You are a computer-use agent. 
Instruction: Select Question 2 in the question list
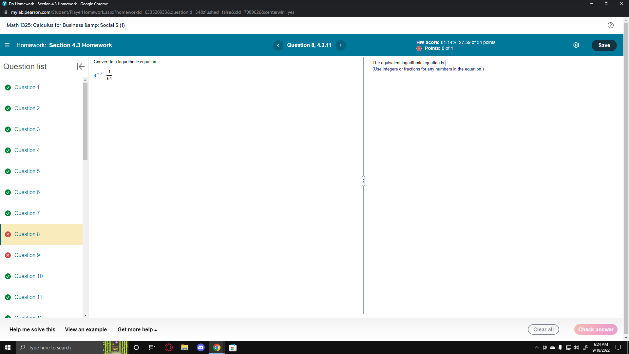click(x=27, y=108)
